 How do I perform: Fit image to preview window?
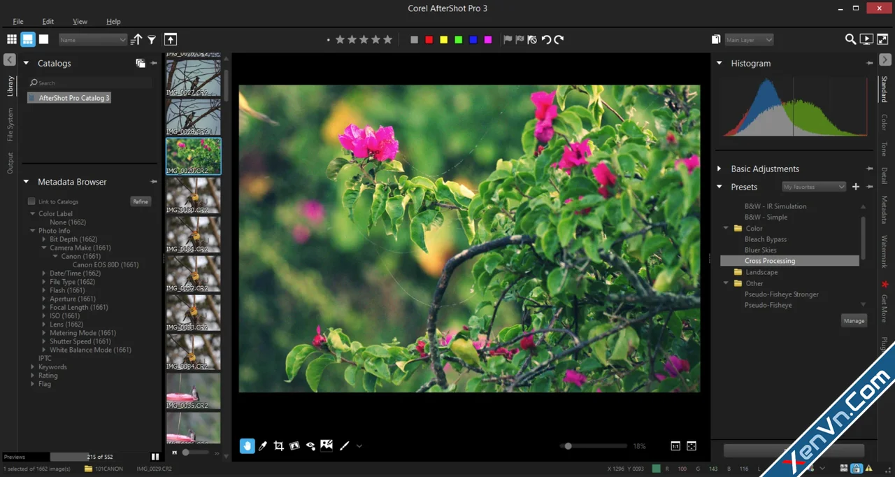click(692, 446)
